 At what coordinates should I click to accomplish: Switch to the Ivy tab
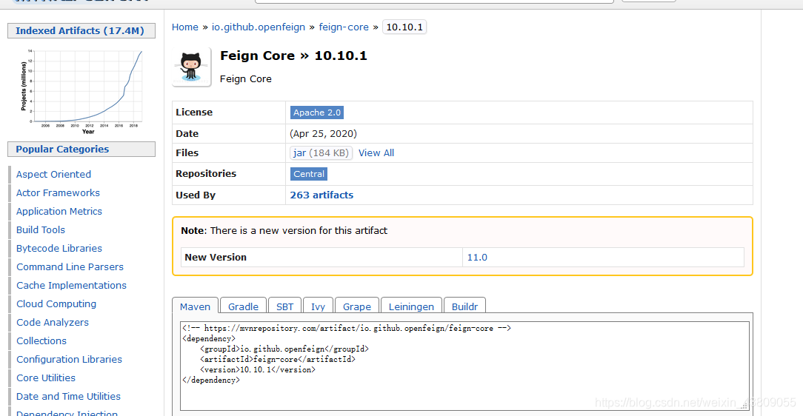click(x=318, y=306)
